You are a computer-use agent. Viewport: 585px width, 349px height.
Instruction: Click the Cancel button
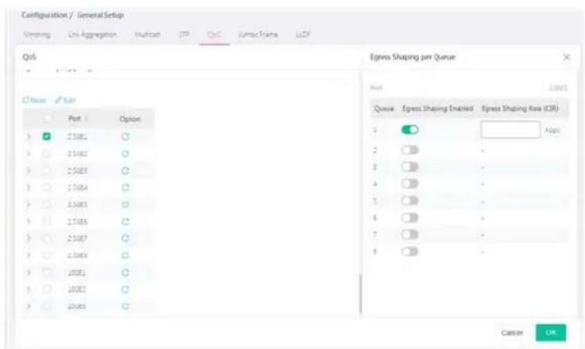click(512, 333)
